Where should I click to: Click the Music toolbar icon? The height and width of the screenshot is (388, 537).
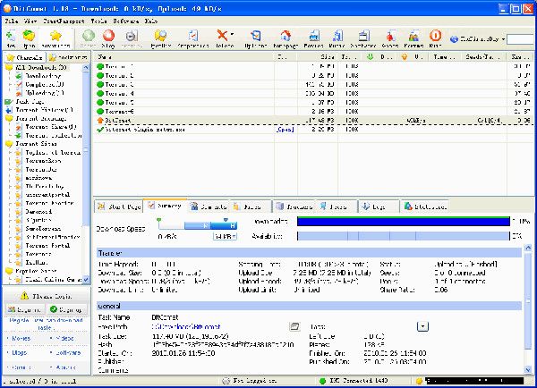click(337, 36)
